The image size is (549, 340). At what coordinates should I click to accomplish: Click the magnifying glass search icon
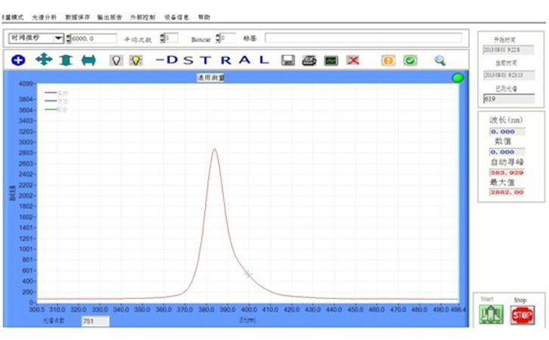(439, 60)
